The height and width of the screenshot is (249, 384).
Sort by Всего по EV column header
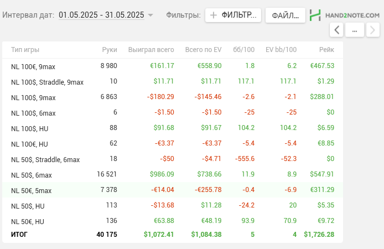pos(203,50)
